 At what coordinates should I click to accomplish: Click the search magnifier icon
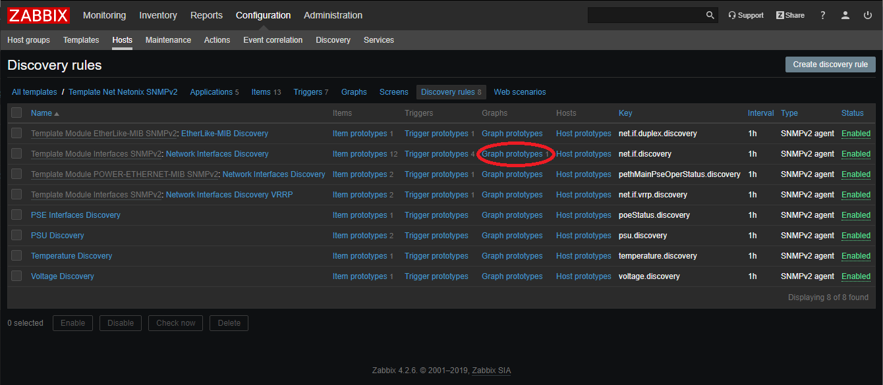[710, 15]
